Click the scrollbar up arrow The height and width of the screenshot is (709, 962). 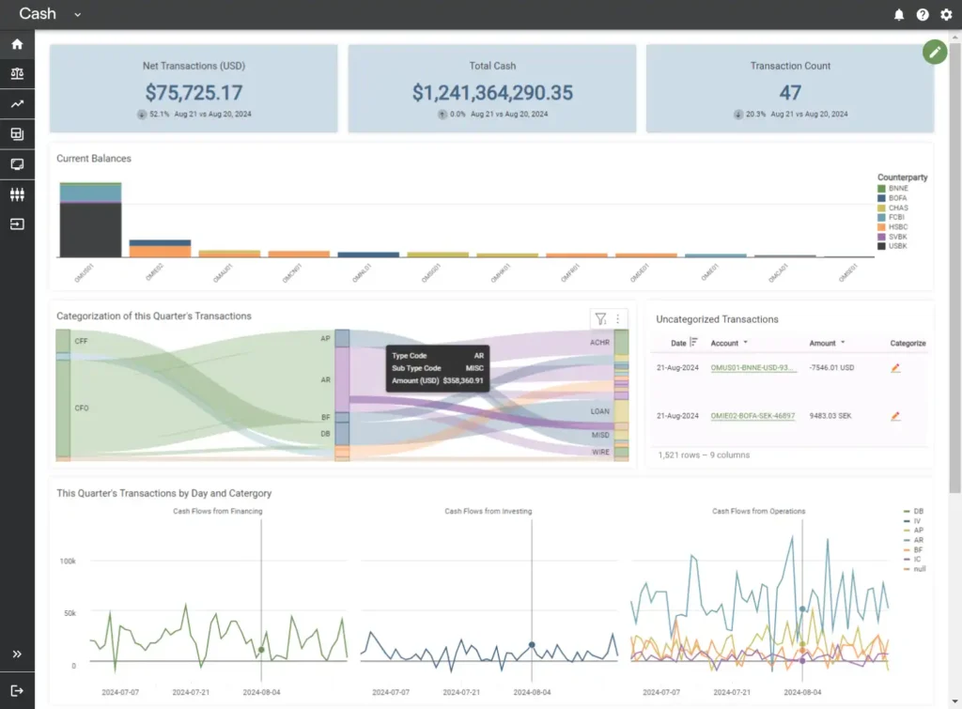(x=954, y=37)
